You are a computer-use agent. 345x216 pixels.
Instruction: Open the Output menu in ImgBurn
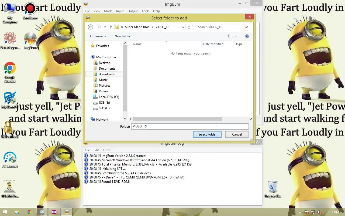(133, 11)
